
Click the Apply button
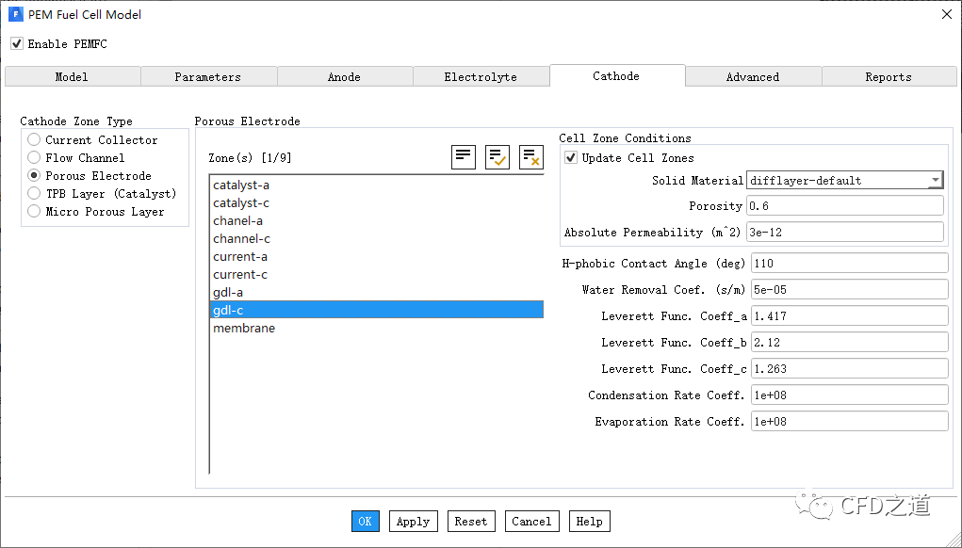413,521
